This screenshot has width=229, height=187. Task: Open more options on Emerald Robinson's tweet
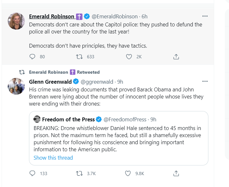(x=205, y=16)
